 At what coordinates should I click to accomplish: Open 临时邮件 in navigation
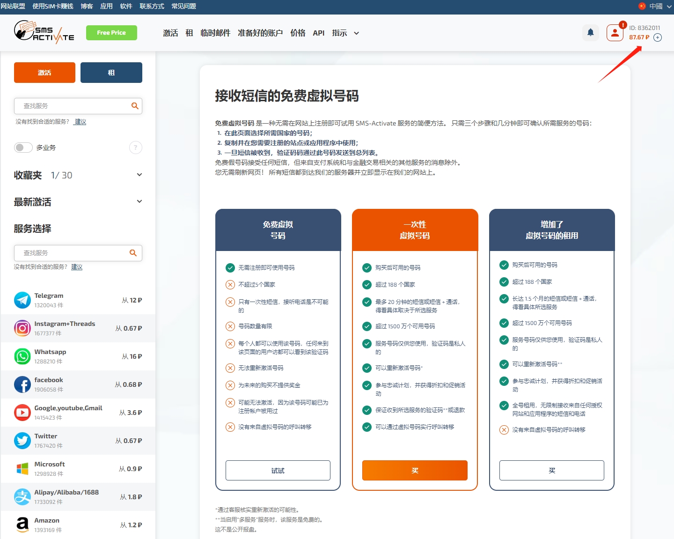click(215, 33)
